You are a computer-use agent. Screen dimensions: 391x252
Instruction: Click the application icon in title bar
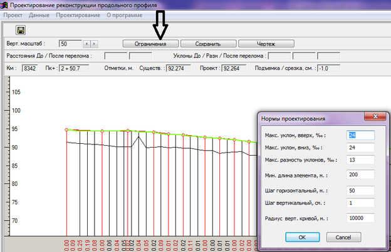[5, 4]
